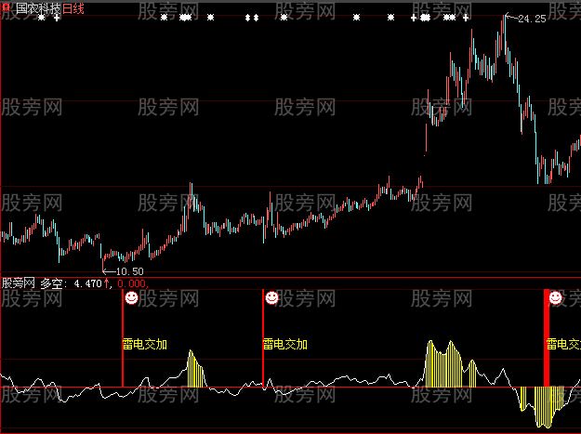Click the red icon beside 国农科技
The height and width of the screenshot is (434, 581).
pyautogui.click(x=7, y=6)
